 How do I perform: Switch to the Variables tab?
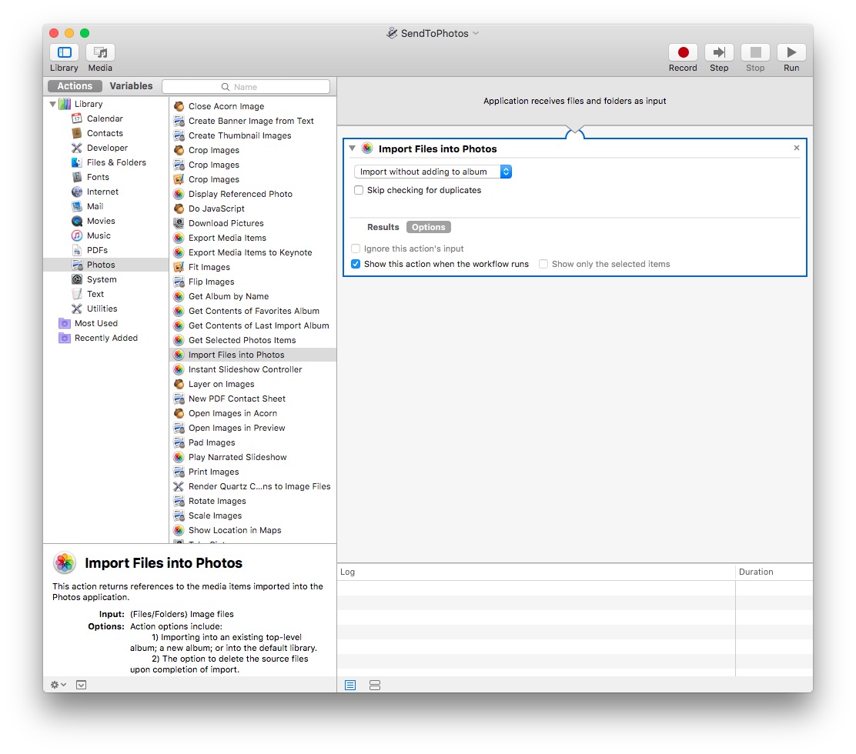point(131,86)
